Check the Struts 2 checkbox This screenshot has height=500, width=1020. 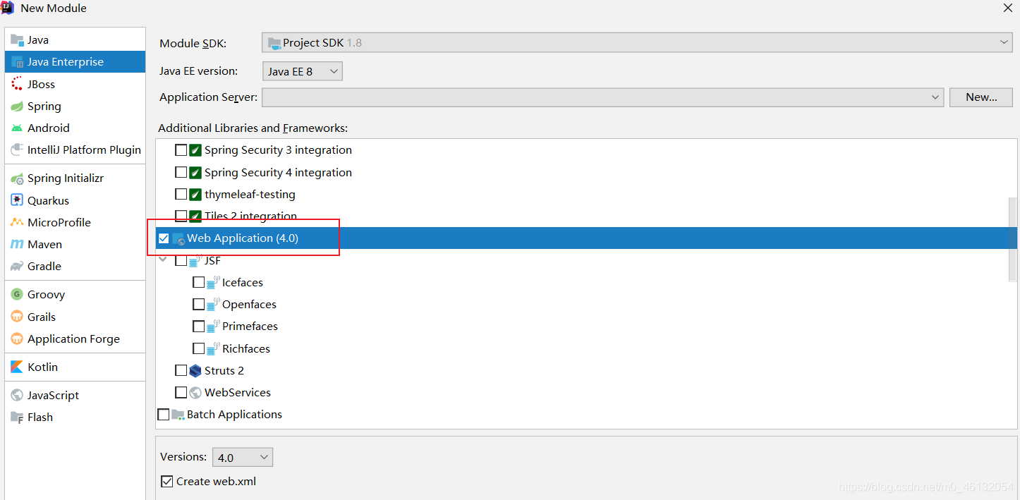[x=181, y=370]
